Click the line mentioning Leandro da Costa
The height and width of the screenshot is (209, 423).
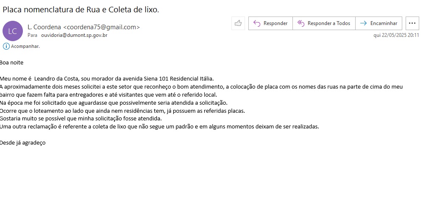[107, 79]
